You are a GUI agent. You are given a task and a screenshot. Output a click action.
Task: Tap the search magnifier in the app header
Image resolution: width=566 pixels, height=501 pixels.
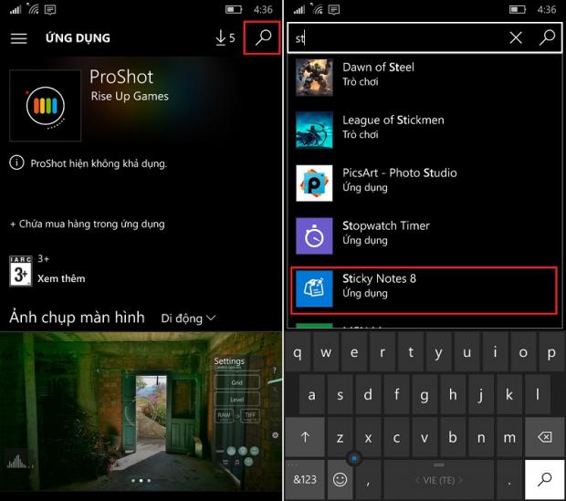263,37
